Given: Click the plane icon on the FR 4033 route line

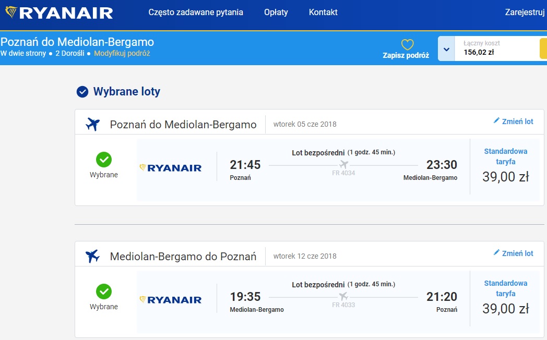Looking at the screenshot, I should (x=343, y=296).
